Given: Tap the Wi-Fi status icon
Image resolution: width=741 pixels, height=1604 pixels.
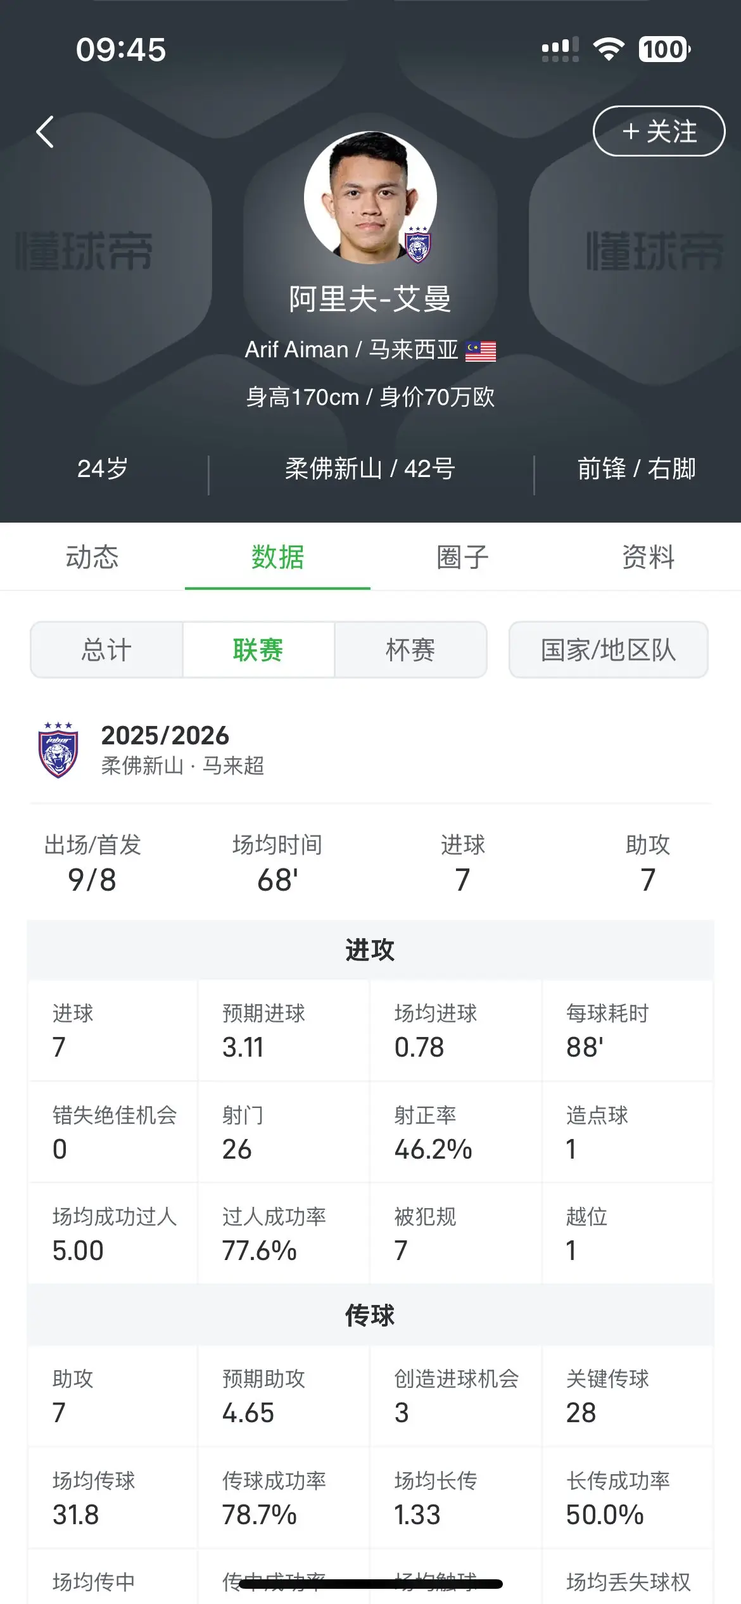Looking at the screenshot, I should point(608,49).
